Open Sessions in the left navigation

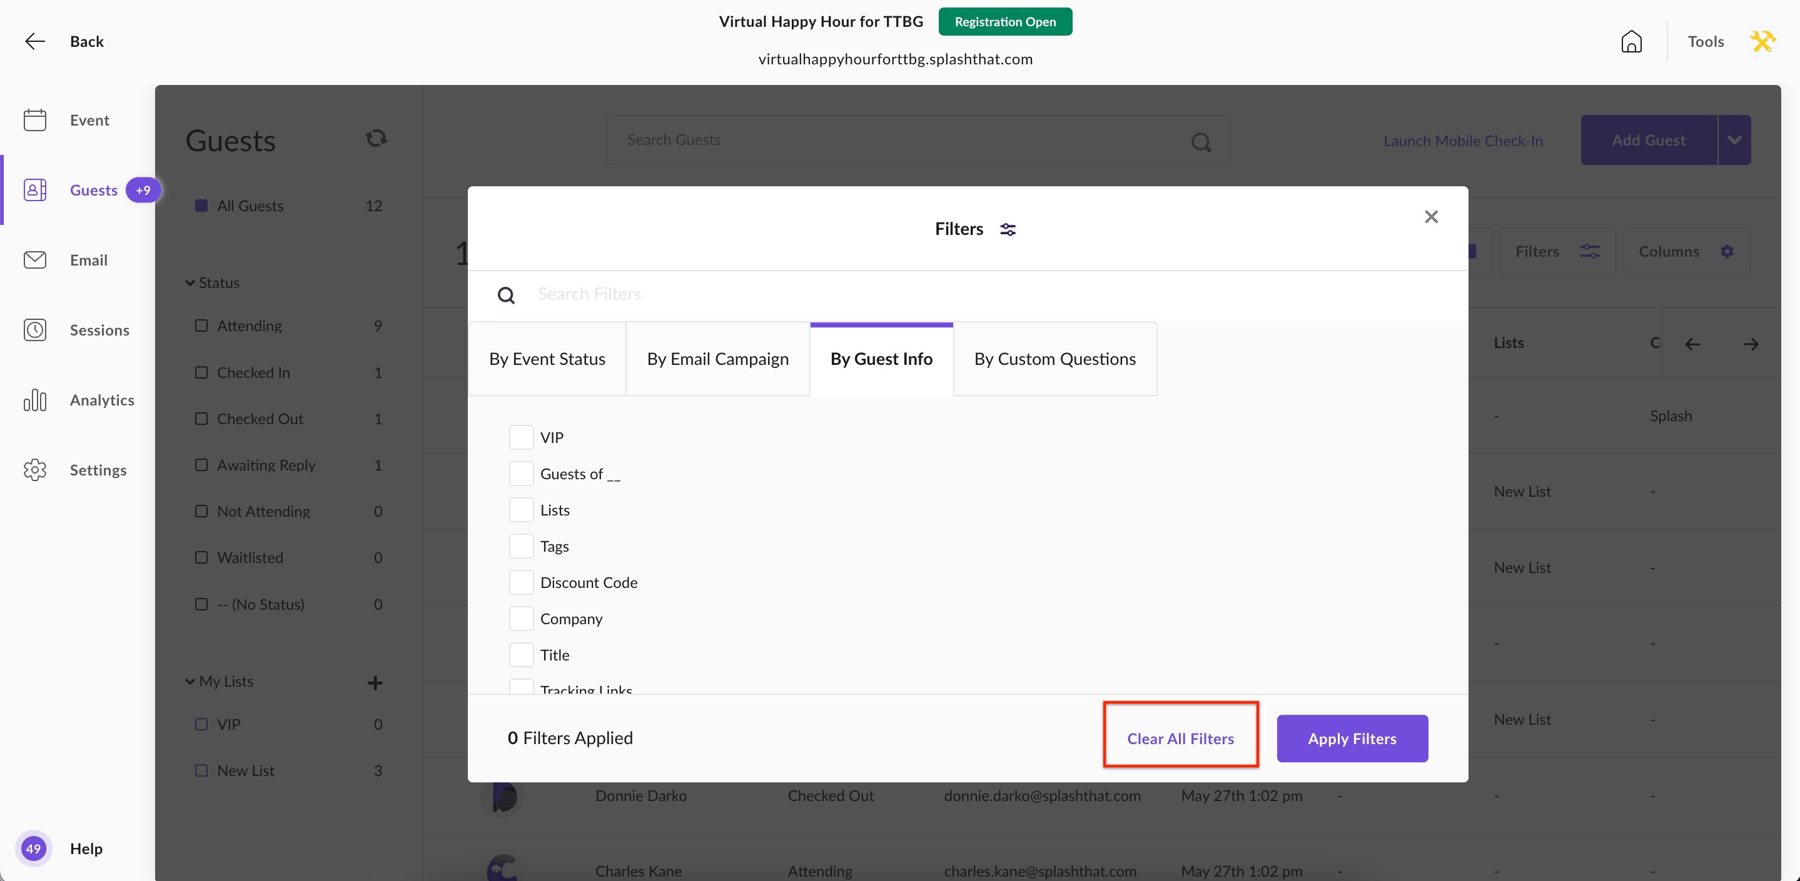(99, 330)
